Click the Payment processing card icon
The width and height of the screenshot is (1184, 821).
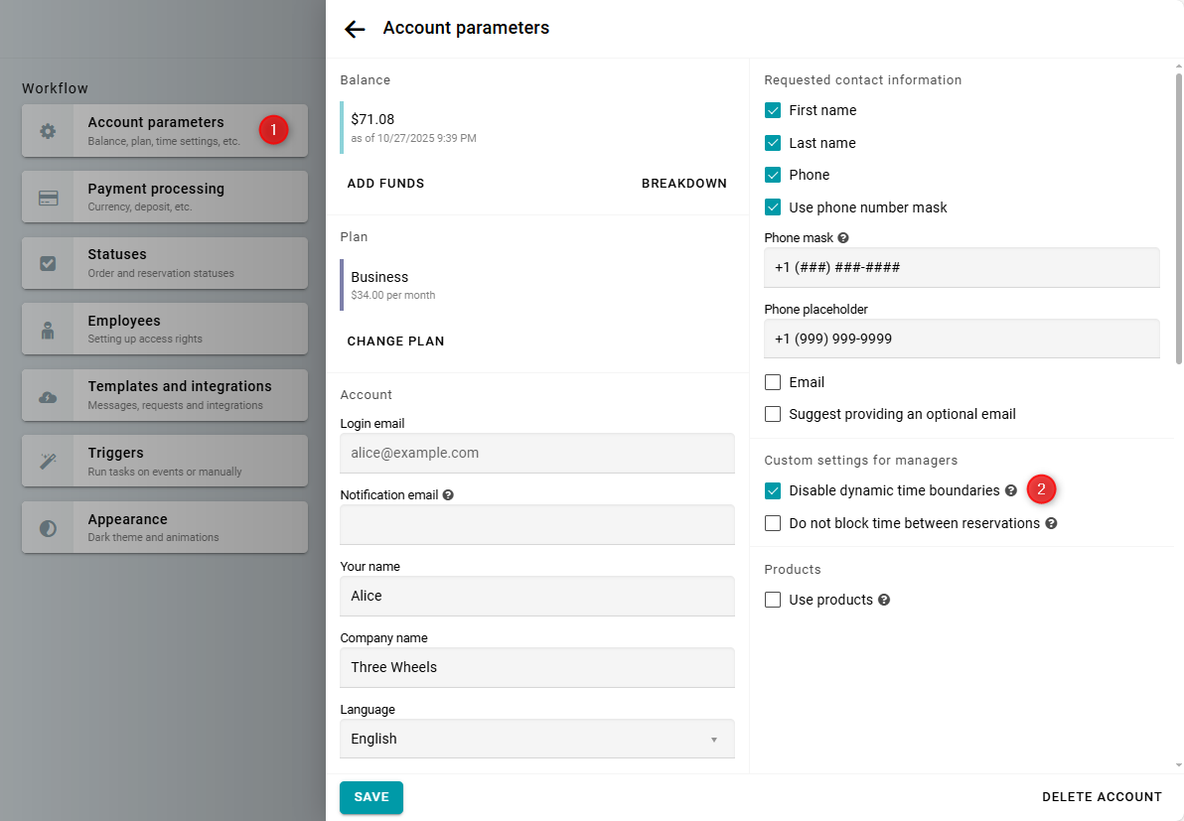[48, 198]
